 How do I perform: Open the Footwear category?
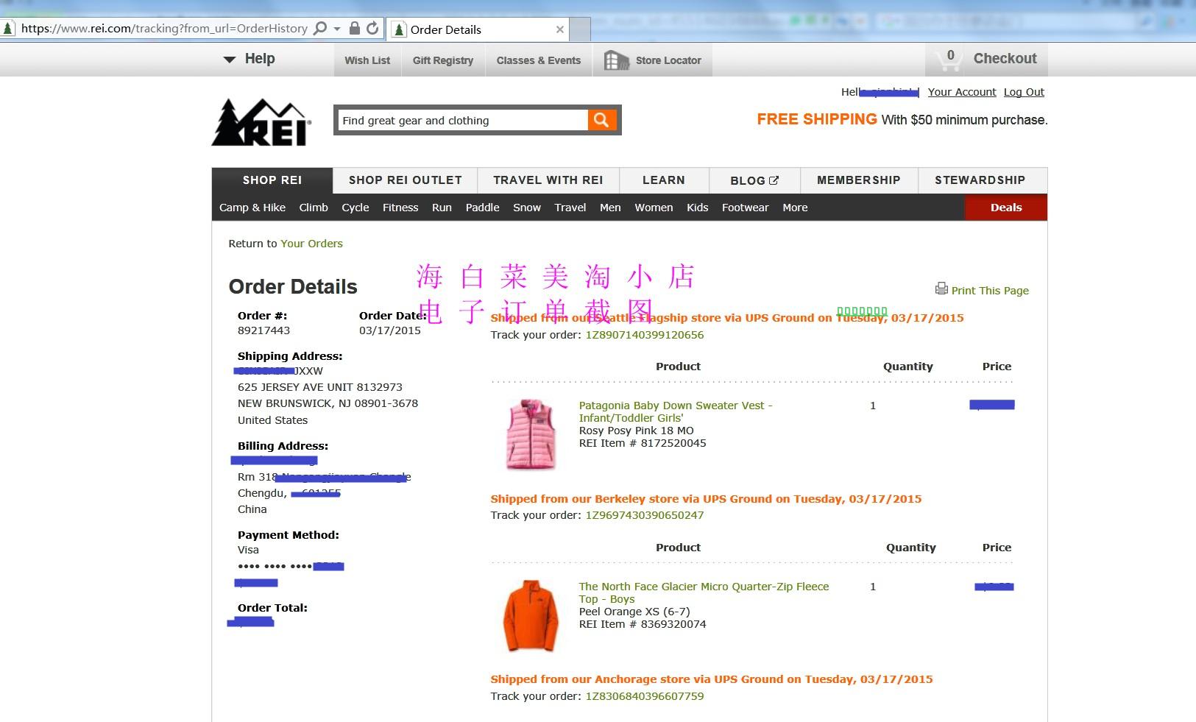pos(746,208)
